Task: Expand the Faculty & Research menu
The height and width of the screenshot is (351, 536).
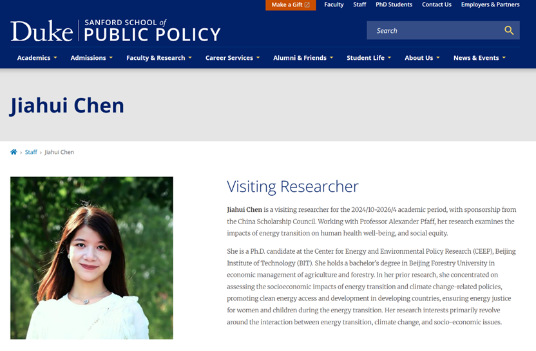Action: (159, 58)
